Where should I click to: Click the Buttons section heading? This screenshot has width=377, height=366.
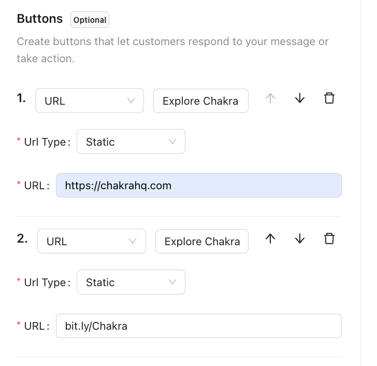(x=39, y=19)
